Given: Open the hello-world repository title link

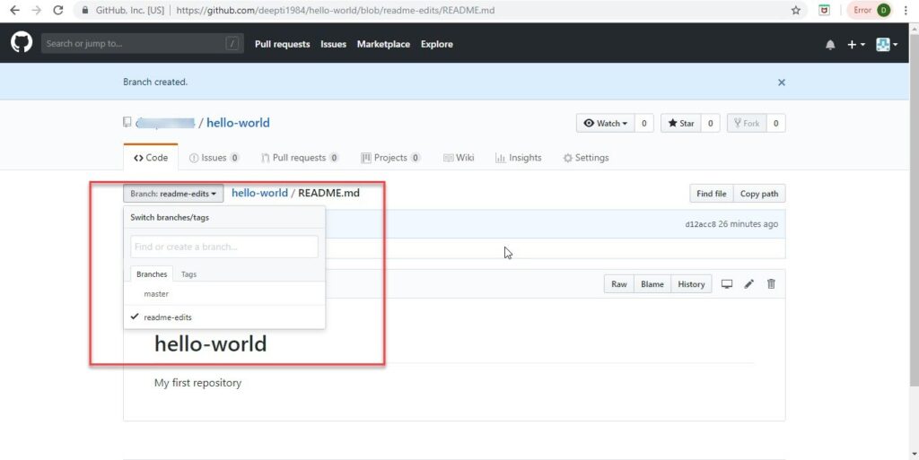Looking at the screenshot, I should point(238,123).
